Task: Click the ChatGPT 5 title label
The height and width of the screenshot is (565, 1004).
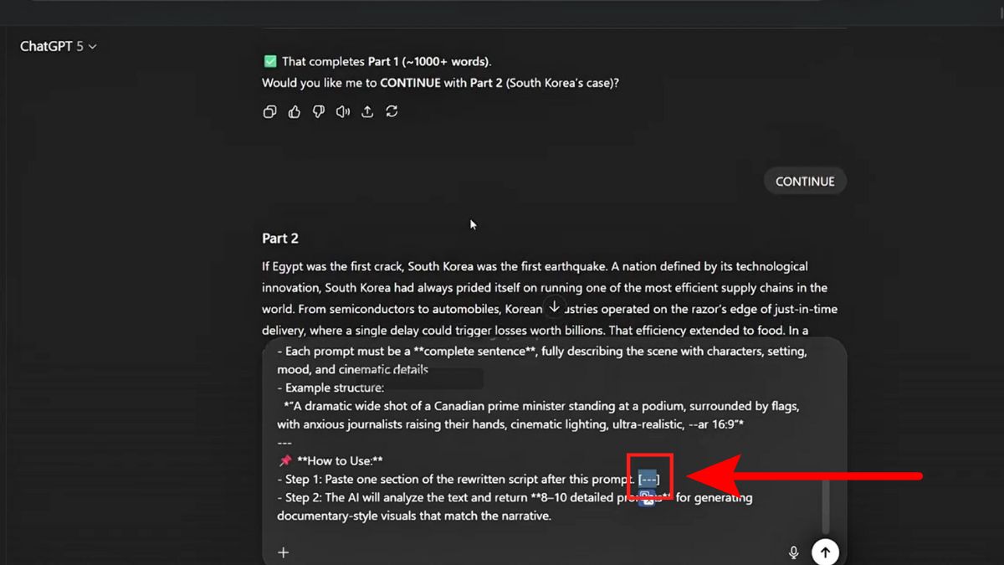Action: coord(50,46)
